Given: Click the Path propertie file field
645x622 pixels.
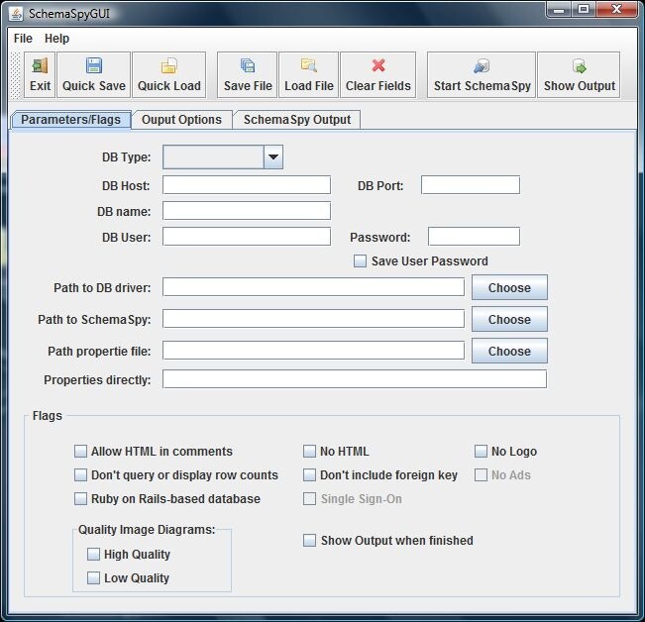Looking at the screenshot, I should click(313, 351).
